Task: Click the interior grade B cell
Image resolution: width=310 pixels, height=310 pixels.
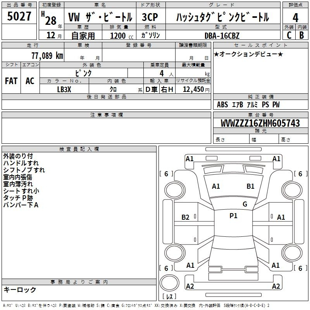Action: 301,35
